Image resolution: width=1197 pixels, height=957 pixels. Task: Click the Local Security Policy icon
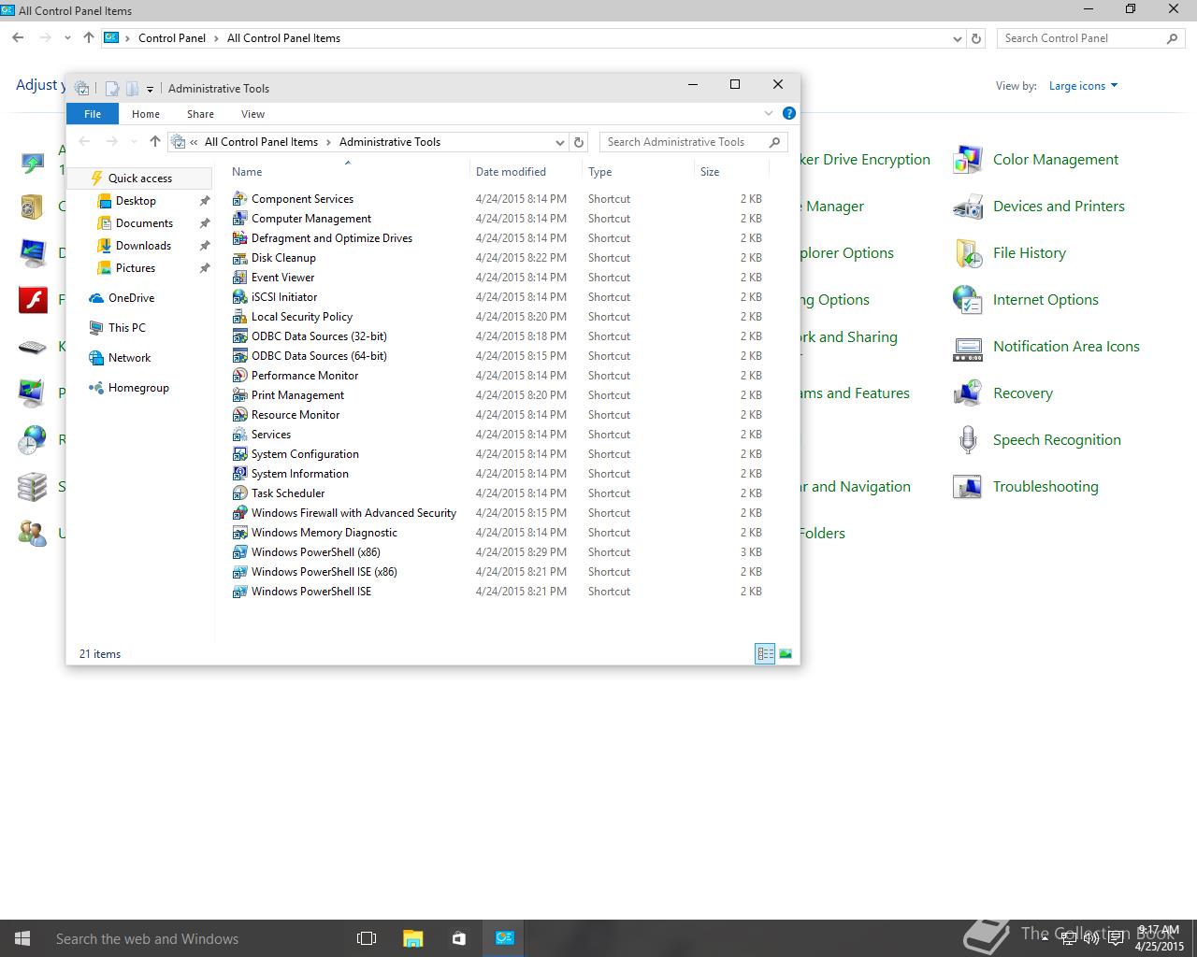pos(239,317)
